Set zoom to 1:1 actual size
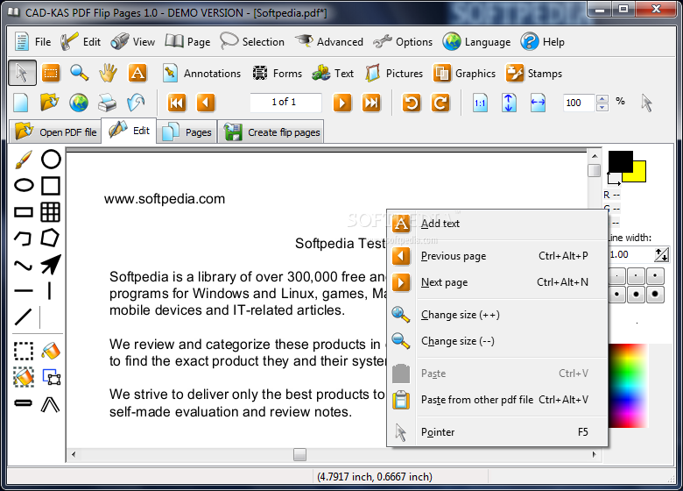 [x=480, y=103]
